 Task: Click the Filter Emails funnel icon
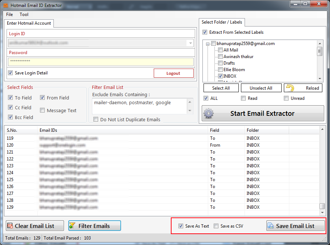point(72,226)
